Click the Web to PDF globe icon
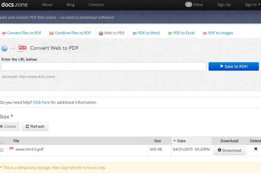 pos(101,33)
